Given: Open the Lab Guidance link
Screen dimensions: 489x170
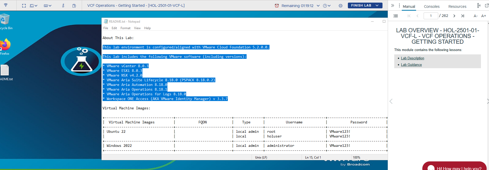Looking at the screenshot, I should [x=411, y=65].
